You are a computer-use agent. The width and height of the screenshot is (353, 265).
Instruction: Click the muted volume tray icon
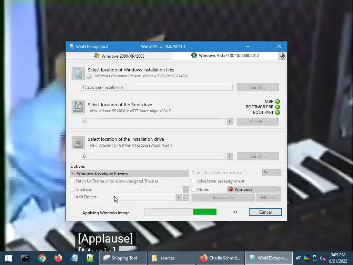pos(323,258)
